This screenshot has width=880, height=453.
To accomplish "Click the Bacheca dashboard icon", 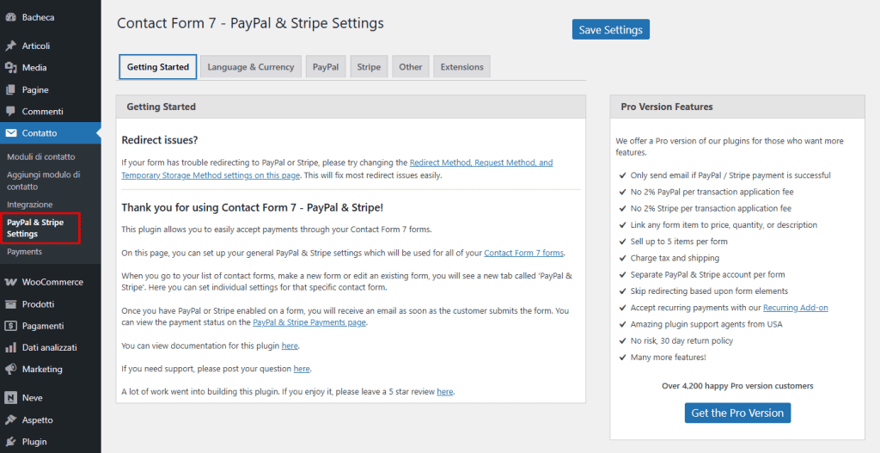I will pyautogui.click(x=10, y=17).
